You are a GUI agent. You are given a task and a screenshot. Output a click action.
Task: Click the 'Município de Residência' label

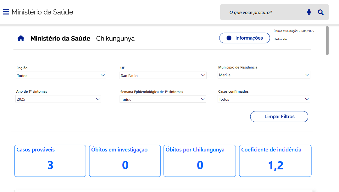(x=238, y=67)
